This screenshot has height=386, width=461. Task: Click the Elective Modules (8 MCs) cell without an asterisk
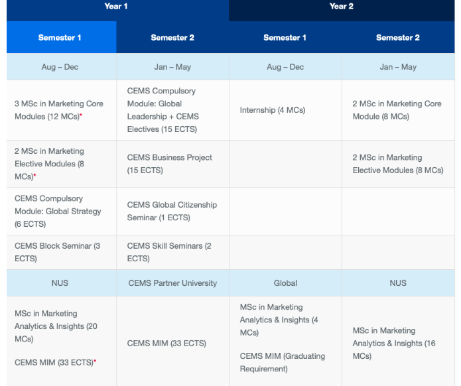click(x=398, y=164)
